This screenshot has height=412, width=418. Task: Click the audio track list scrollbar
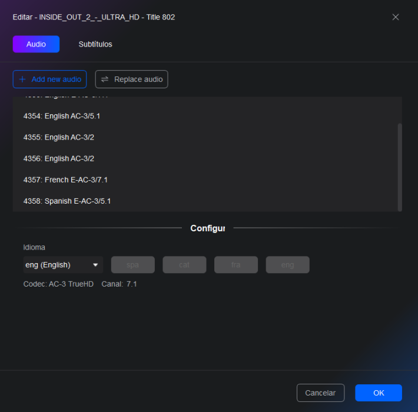tap(400, 167)
